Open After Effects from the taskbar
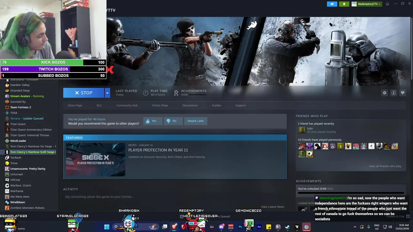 click(259, 227)
